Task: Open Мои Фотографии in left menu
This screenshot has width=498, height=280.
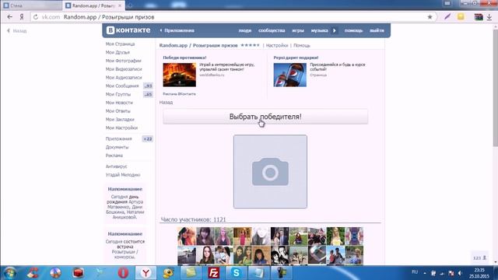Action: [x=123, y=61]
